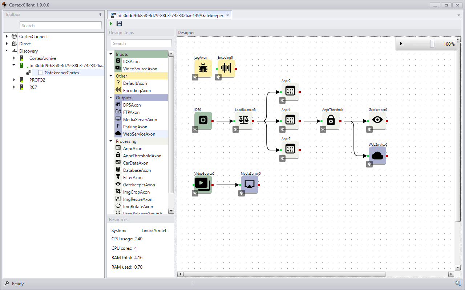
Task: Click the Designer zoom slider handle
Action: coord(432,44)
